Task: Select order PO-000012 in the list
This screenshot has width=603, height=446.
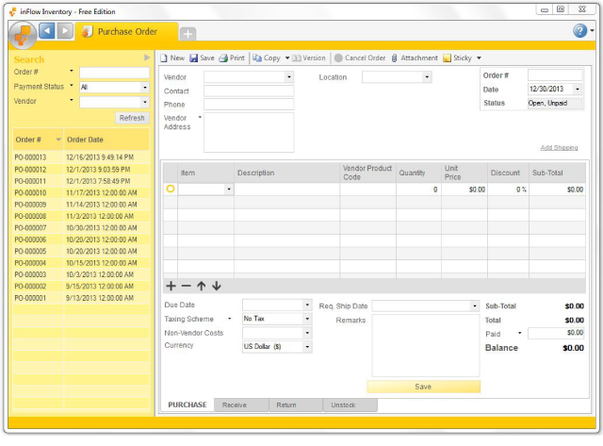Action: (81, 170)
